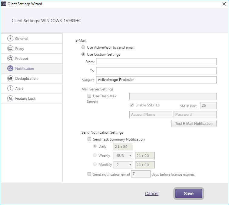The image size is (229, 205).
Task: Click the Alert exclamation icon
Action: pos(10,88)
